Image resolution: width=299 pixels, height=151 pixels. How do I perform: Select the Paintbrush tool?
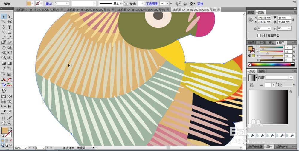4,37
